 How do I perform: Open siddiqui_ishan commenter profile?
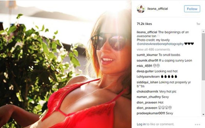(x=147, y=82)
